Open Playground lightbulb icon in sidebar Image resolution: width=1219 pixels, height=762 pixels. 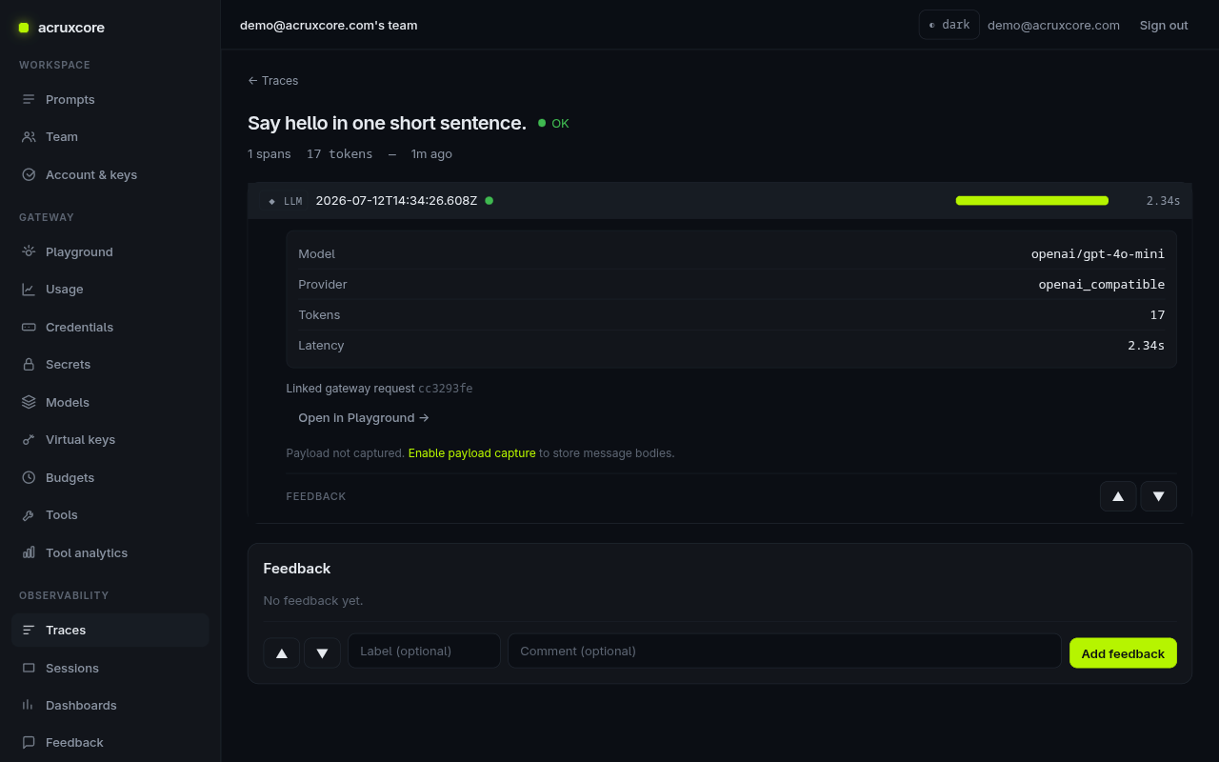pyautogui.click(x=29, y=251)
